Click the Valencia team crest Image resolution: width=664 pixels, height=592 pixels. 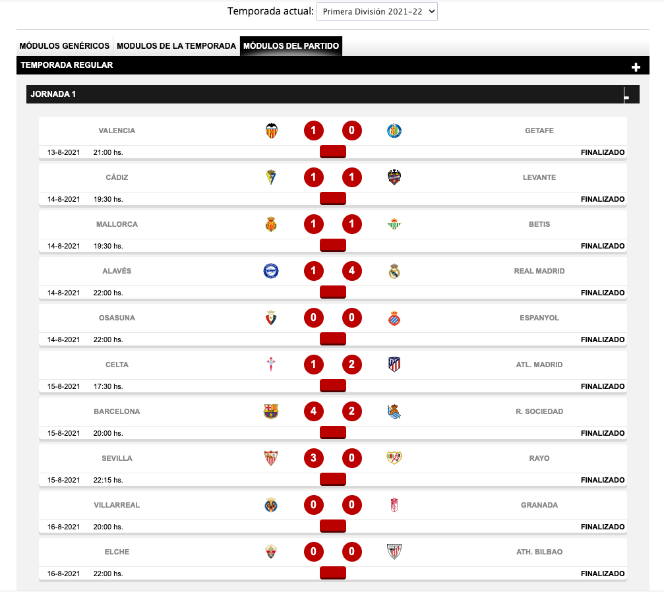[272, 131]
